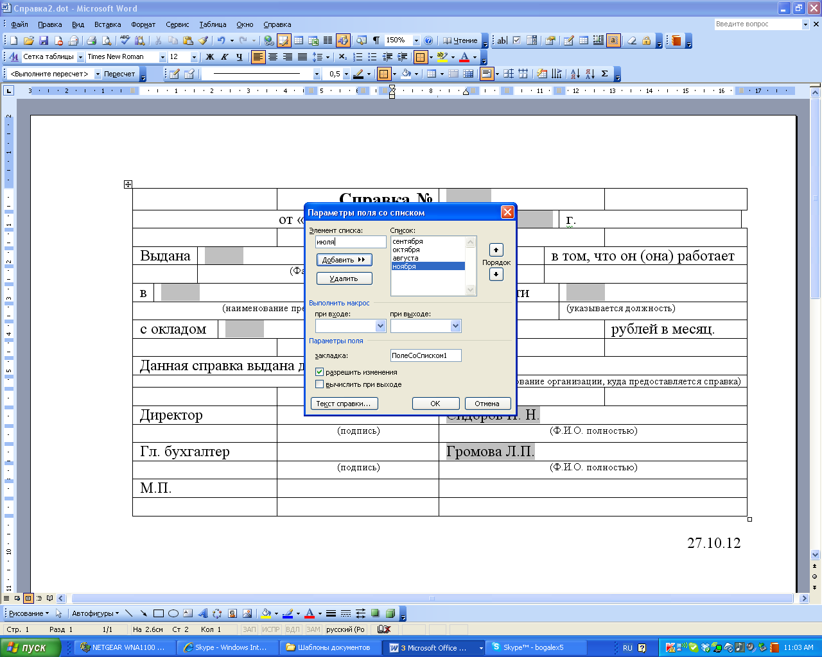
Task: Center align text icon
Action: point(273,57)
